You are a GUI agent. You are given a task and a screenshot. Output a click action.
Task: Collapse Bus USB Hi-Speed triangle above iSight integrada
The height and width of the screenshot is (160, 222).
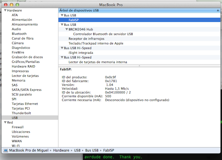coord(62,48)
